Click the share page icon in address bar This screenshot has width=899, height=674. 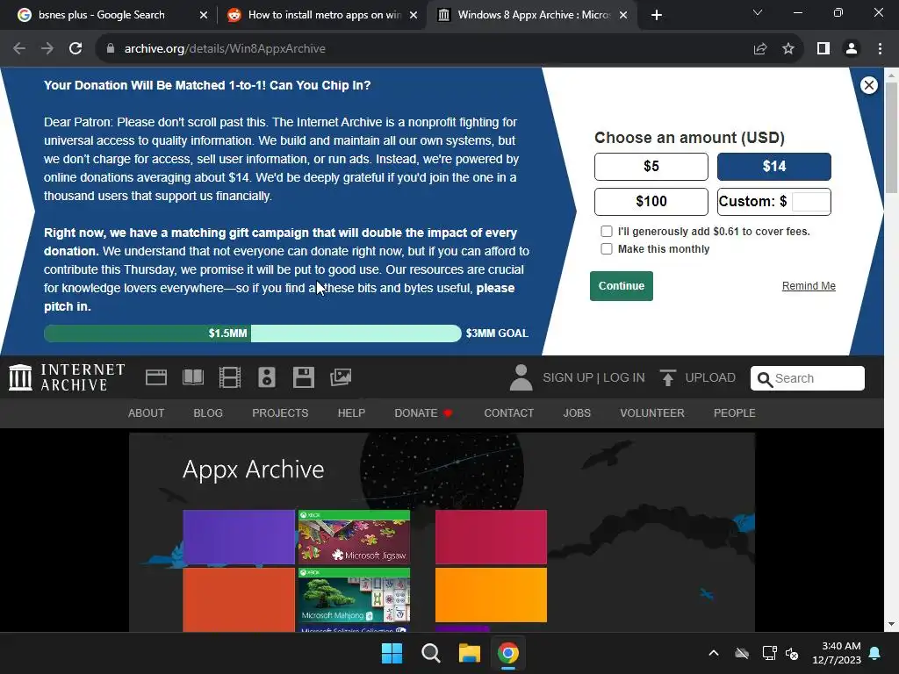tap(760, 49)
